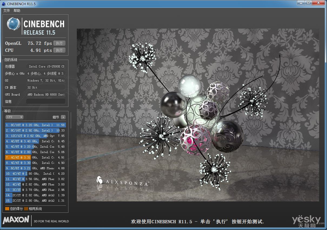
Task: Select ranking row 8 scoring 4.90
Action: [x=35, y=163]
